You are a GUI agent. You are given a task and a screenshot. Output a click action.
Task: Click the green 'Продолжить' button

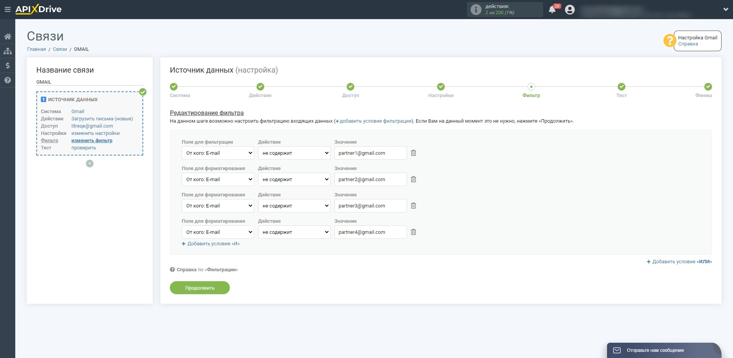[x=200, y=288]
